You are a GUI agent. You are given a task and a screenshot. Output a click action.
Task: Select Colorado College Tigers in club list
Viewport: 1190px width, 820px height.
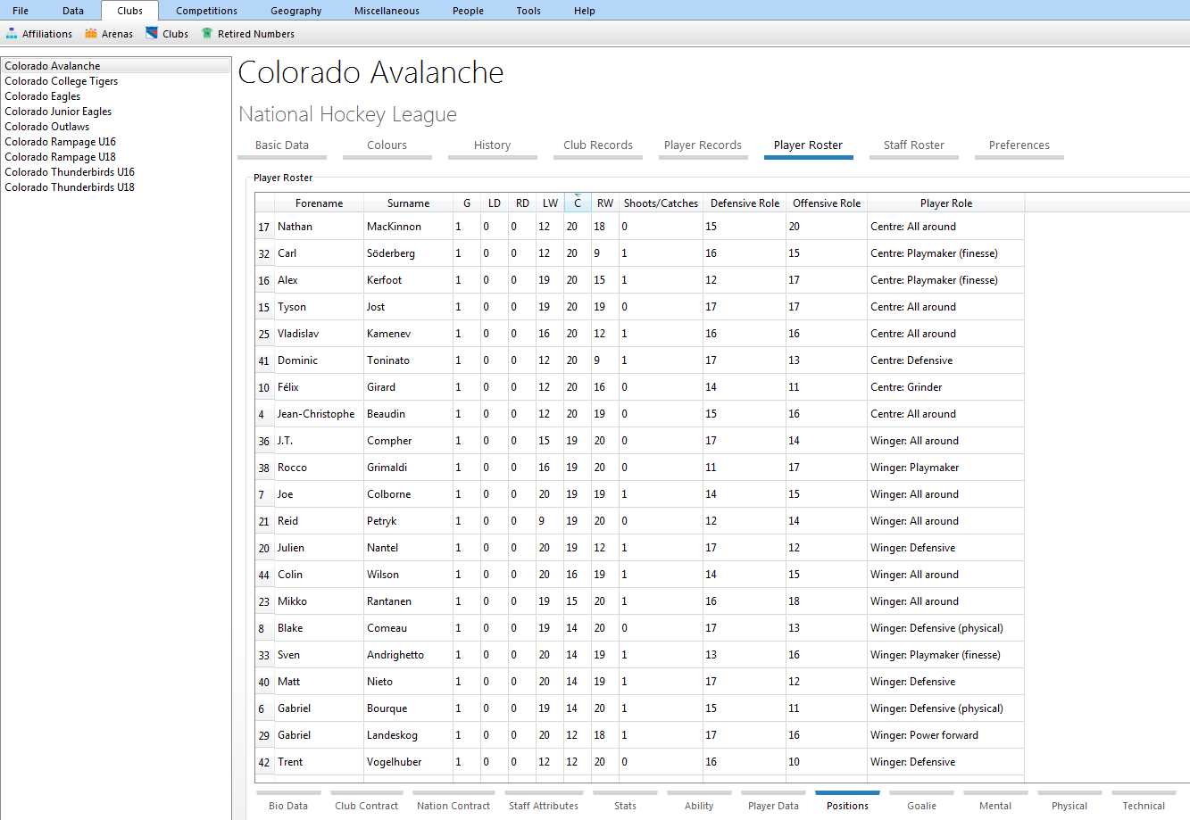116,81
